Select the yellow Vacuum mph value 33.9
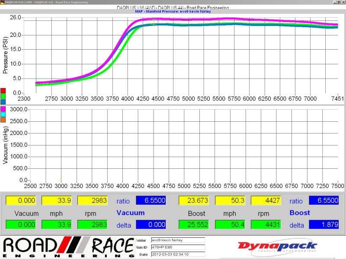 57,200
